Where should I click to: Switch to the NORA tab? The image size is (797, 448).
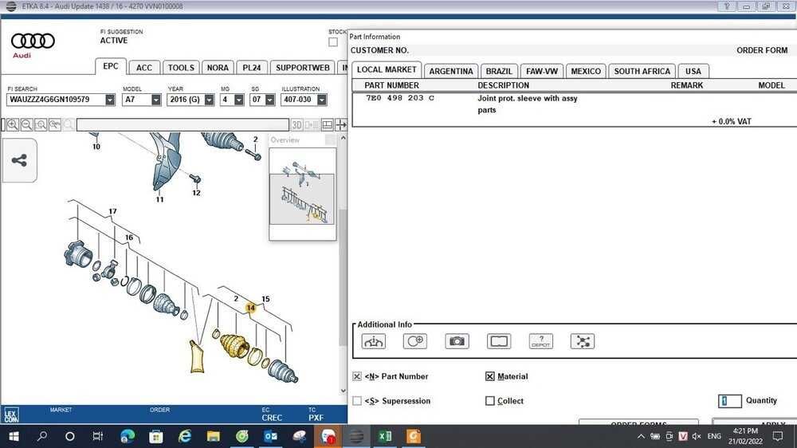click(218, 68)
